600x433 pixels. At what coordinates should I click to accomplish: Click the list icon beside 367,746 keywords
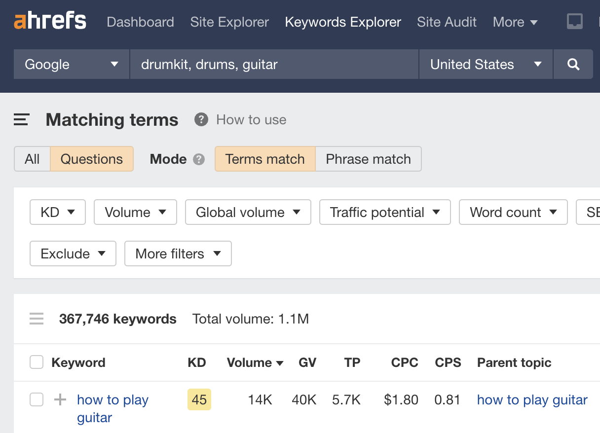pos(37,319)
